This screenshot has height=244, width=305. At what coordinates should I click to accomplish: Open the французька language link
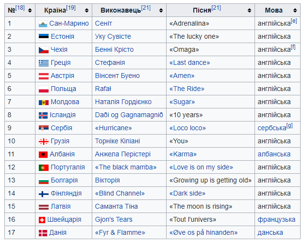(x=276, y=220)
